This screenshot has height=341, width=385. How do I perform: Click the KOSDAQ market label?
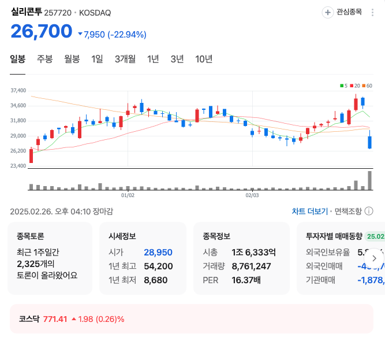[95, 13]
